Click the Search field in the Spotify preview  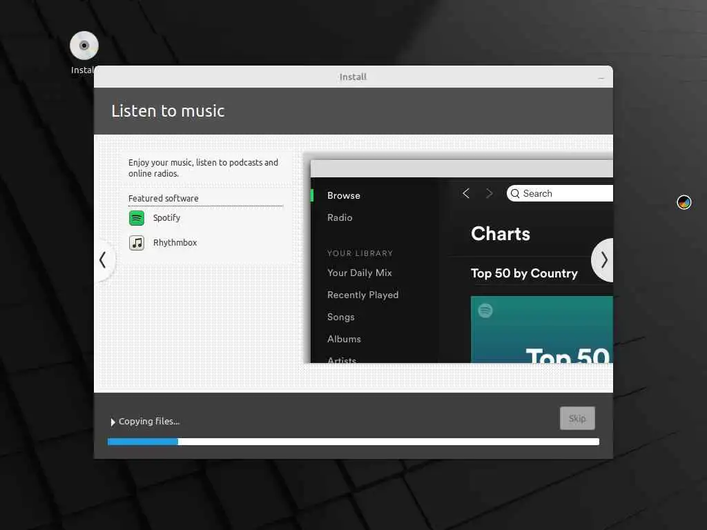click(x=559, y=193)
